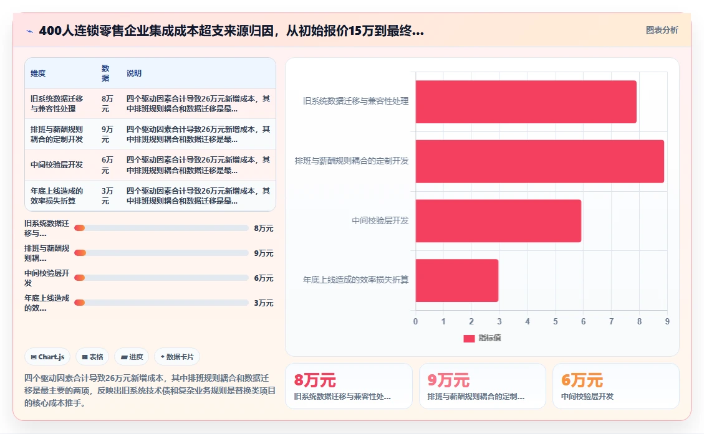This screenshot has width=704, height=434.
Task: Click the x-axis tick label 5
Action: [x=556, y=321]
